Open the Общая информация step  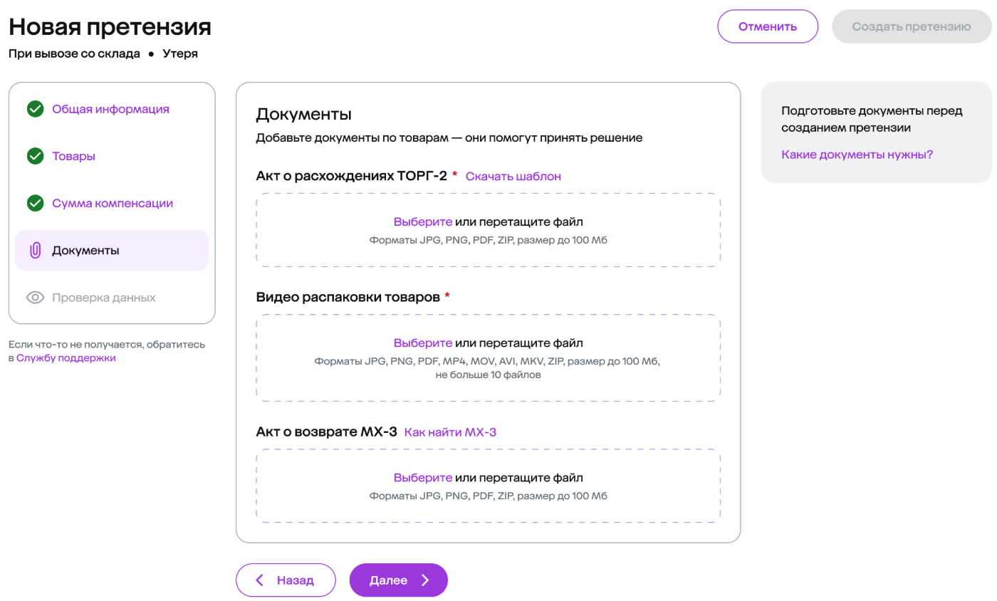coord(110,109)
